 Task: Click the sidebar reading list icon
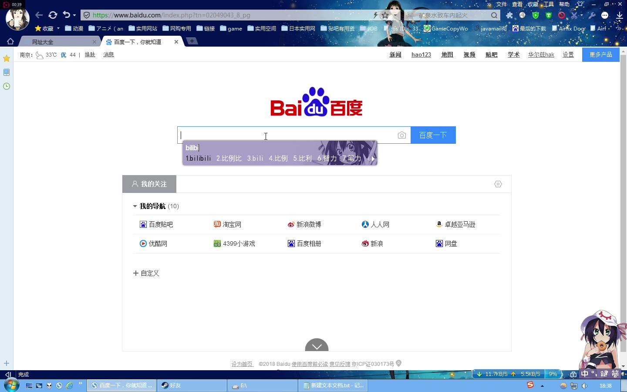pos(7,72)
